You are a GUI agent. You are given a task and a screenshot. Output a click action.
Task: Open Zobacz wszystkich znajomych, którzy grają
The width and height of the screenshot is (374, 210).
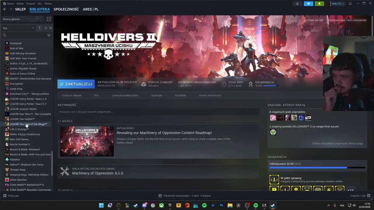[x=337, y=143]
